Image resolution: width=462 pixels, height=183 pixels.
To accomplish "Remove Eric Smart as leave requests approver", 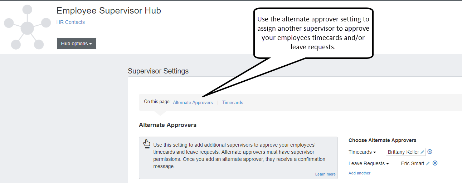I will click(x=435, y=163).
